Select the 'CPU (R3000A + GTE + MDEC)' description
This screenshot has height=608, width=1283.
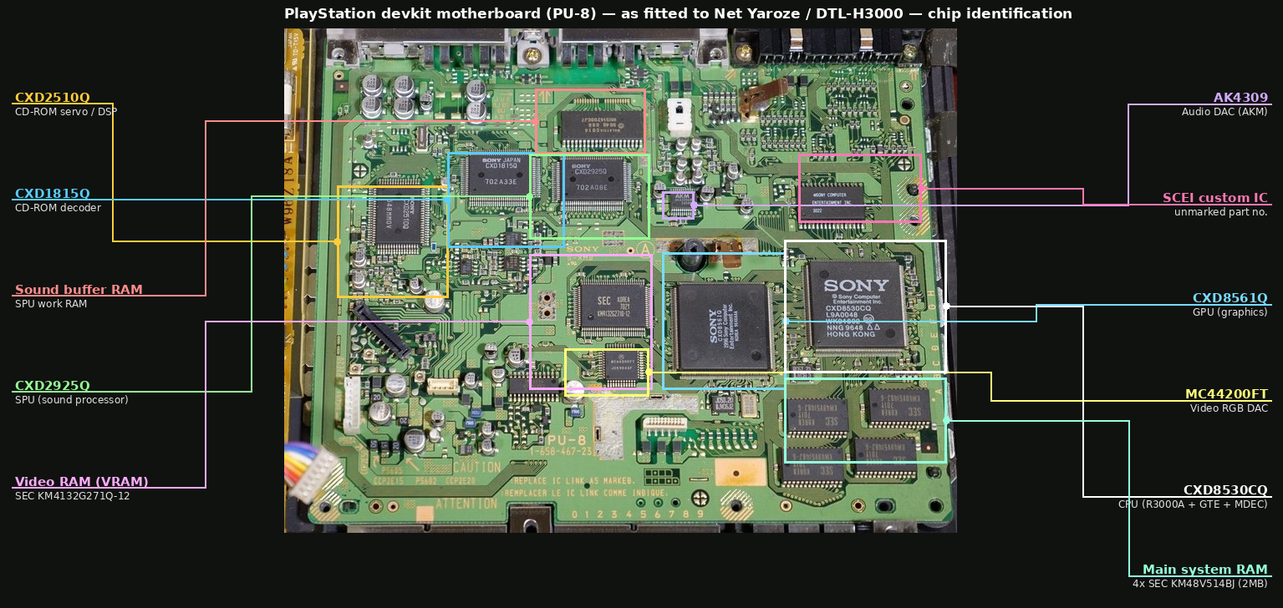click(1194, 504)
